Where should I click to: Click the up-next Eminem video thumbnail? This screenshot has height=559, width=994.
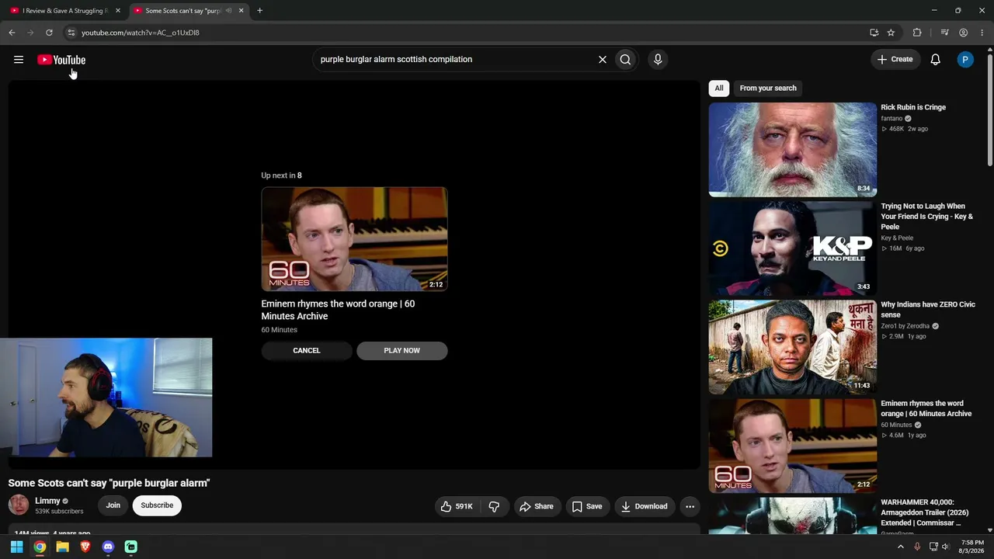coord(354,239)
